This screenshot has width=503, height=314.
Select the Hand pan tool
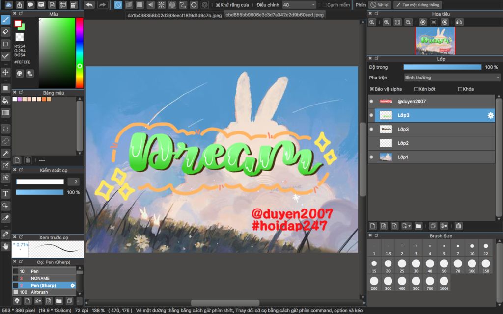pos(5,246)
